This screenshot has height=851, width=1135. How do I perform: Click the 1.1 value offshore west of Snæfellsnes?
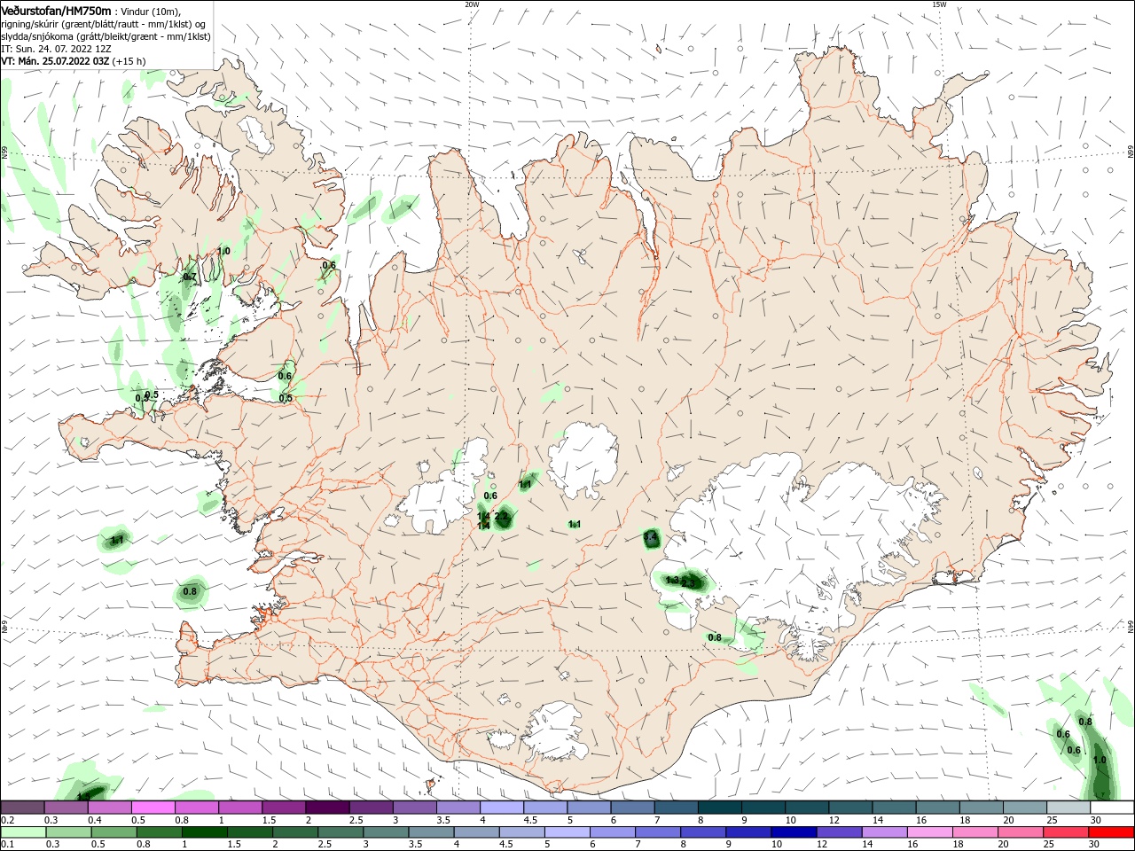point(117,540)
